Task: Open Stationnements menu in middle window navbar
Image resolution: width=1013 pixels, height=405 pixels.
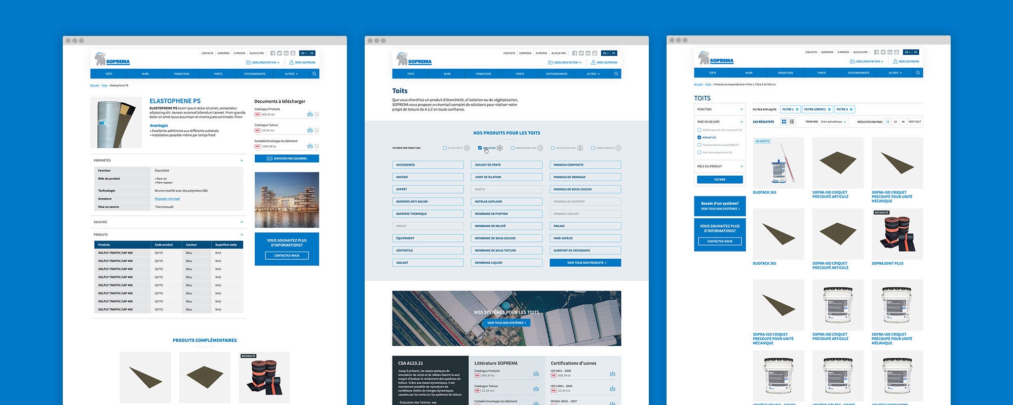Action: click(x=557, y=74)
